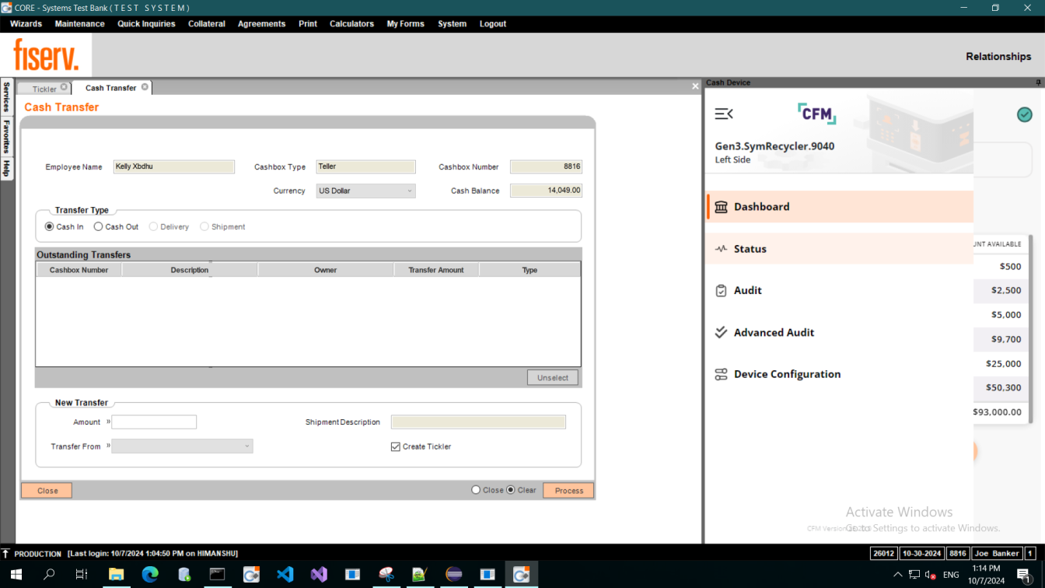Choose the Clear radio option beside Process
1045x588 pixels.
(x=511, y=490)
